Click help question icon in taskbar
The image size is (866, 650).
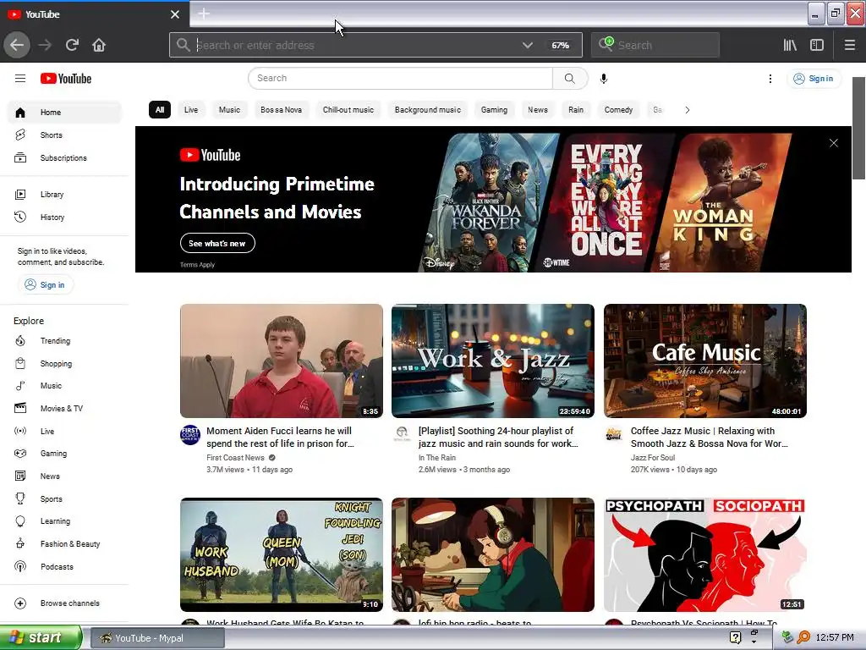click(x=735, y=638)
